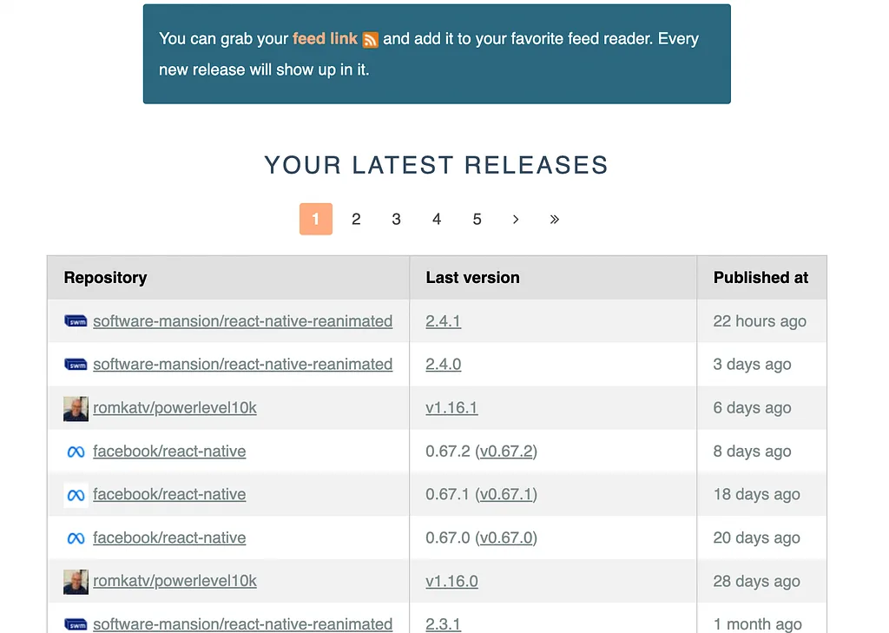Open the v0.67.0 tag link
Viewport: 889px width, 633px height.
tap(506, 537)
